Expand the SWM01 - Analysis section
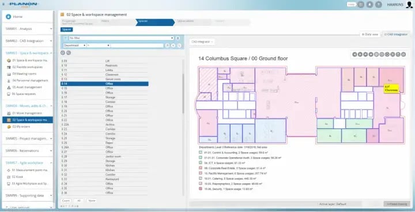 [x=28, y=29]
